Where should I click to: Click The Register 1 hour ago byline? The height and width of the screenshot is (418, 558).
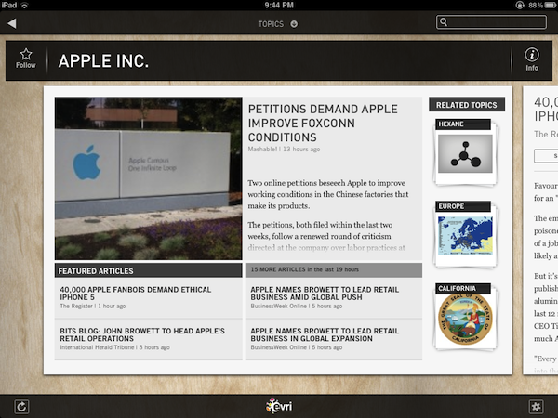pos(92,306)
